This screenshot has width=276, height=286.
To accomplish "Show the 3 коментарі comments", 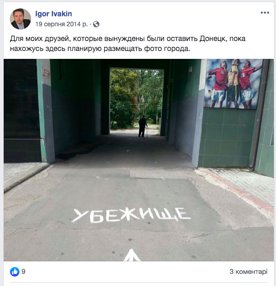I will point(249,272).
